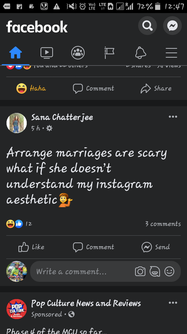Open the GIF sticker picker in comment box
This screenshot has width=187, height=334.
pos(155,272)
